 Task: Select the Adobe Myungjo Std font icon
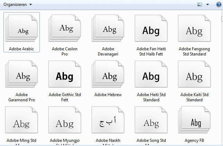tap(65, 120)
